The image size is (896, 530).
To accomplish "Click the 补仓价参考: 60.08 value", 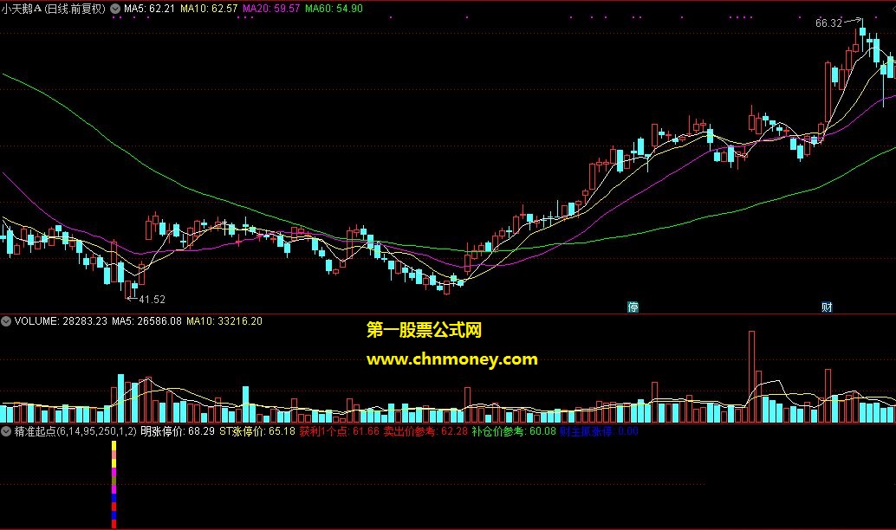I will (x=514, y=431).
